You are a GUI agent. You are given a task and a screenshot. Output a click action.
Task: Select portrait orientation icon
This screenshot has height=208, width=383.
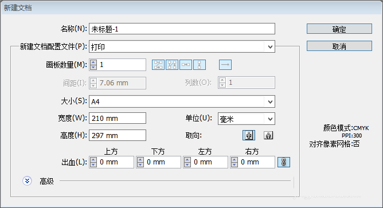(x=249, y=135)
